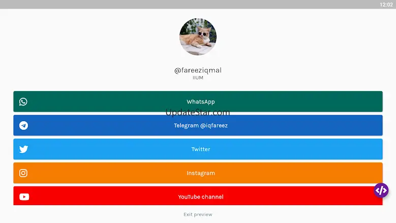Click the Instagram camera icon
The image size is (396, 223).
[x=23, y=173]
